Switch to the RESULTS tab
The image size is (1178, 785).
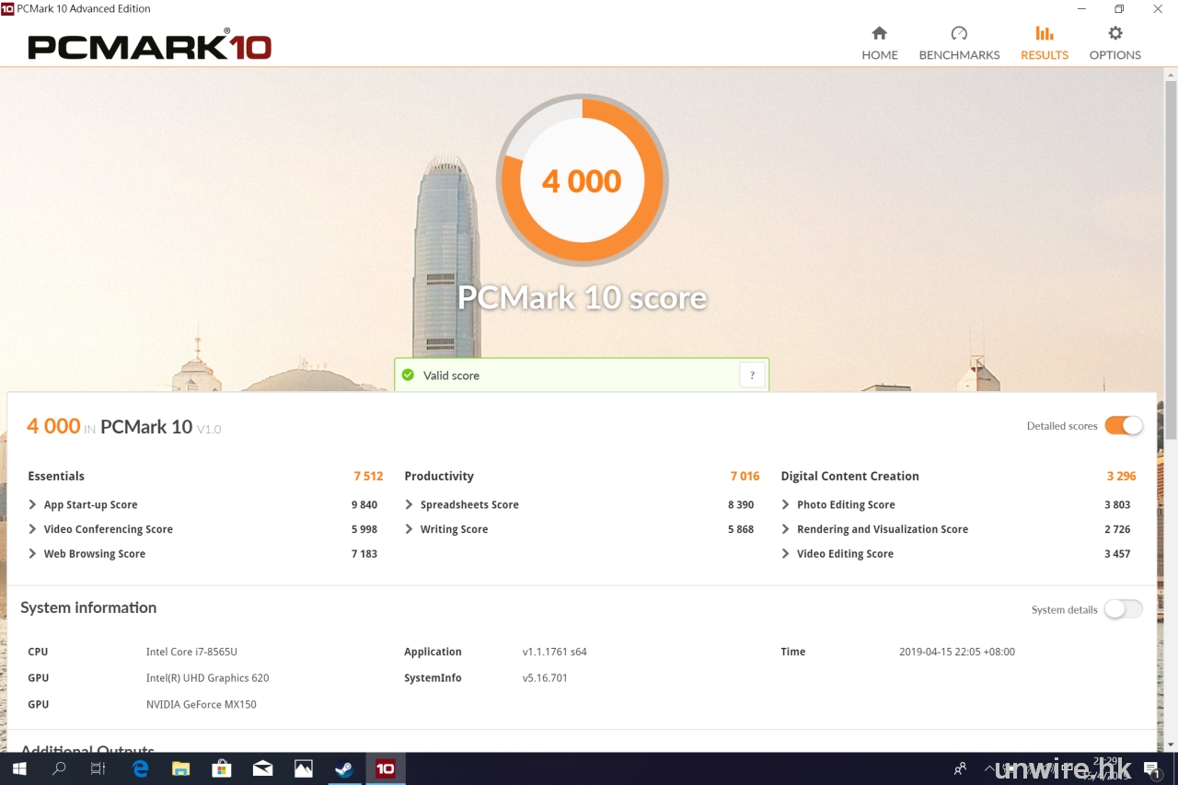point(1044,42)
